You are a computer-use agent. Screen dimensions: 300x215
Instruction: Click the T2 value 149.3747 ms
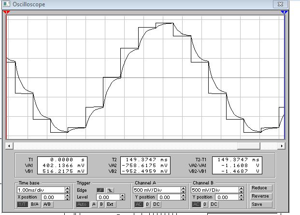146,160
